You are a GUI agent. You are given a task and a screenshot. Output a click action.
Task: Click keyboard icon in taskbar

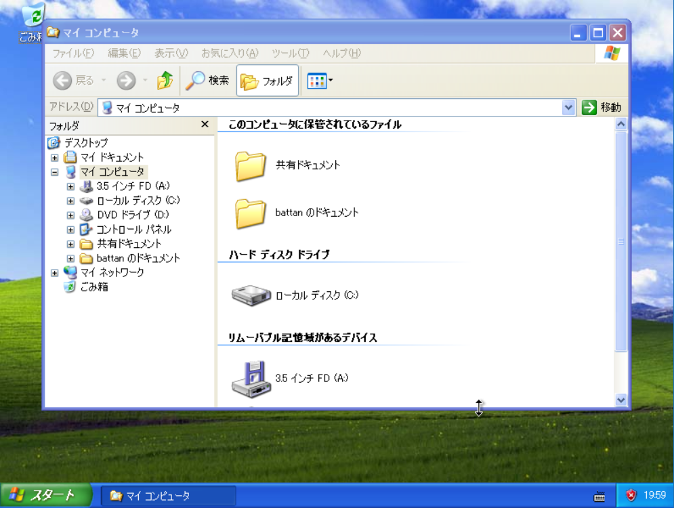coord(599,496)
